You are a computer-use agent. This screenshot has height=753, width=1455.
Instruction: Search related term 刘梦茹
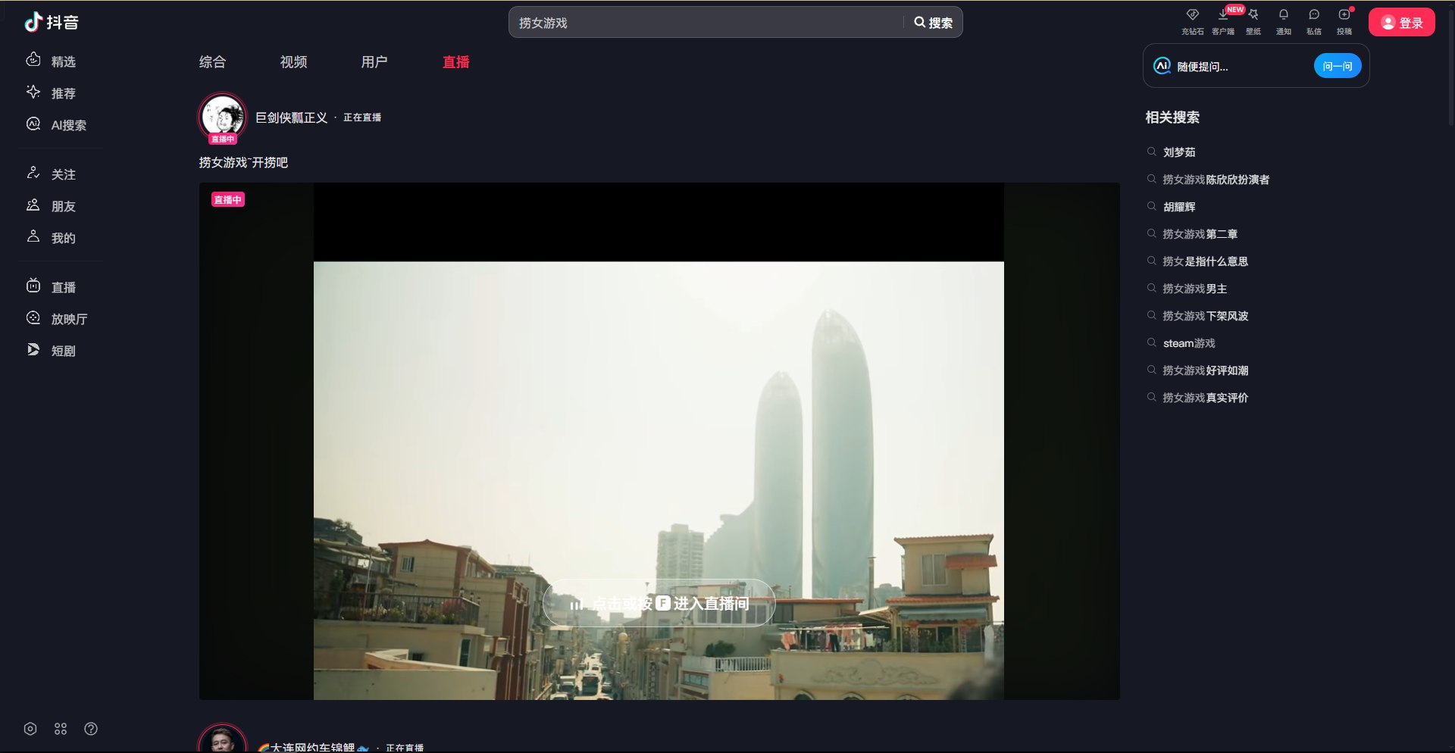pyautogui.click(x=1179, y=152)
